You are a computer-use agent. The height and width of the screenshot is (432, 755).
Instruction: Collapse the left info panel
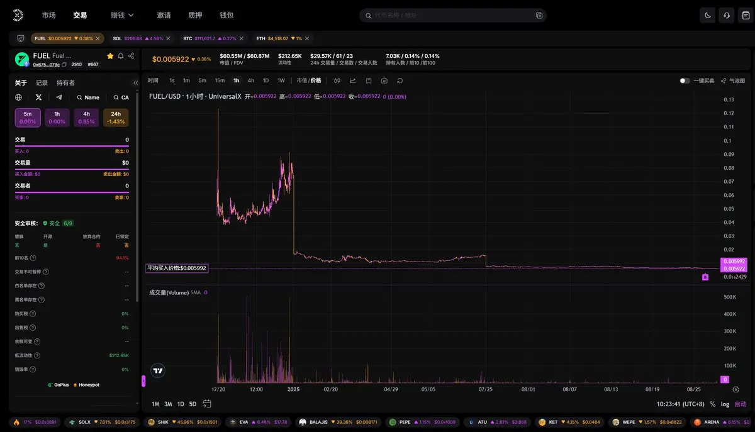[x=136, y=82]
